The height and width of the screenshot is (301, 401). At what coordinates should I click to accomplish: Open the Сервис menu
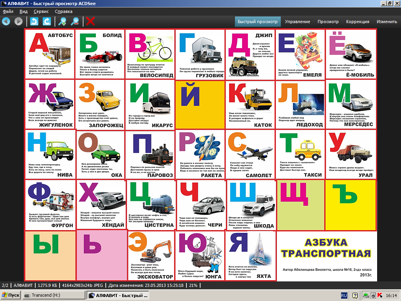[x=41, y=12]
